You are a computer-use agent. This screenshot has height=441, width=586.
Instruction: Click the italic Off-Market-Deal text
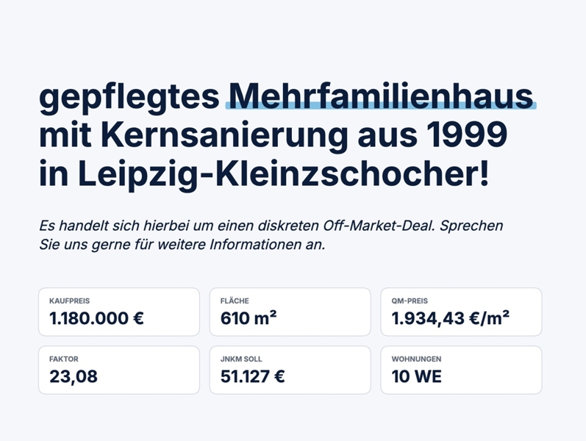pos(379,226)
